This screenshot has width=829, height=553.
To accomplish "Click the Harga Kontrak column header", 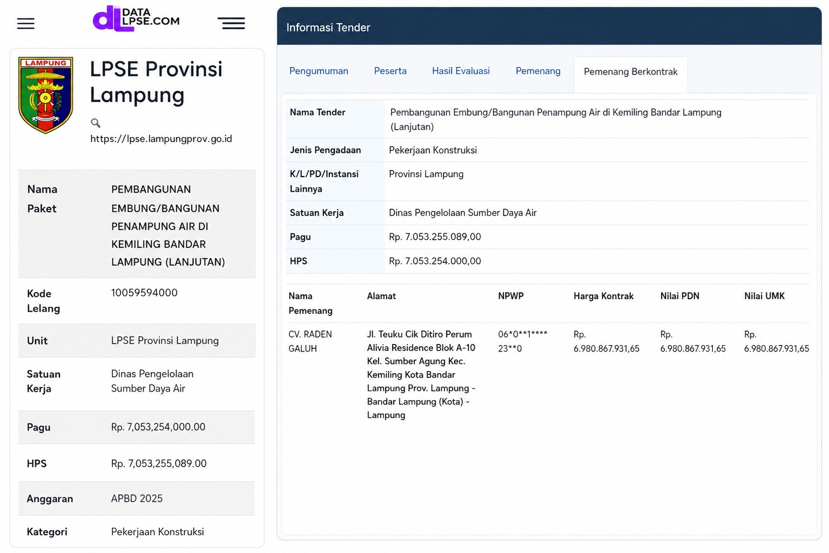I will click(x=603, y=296).
